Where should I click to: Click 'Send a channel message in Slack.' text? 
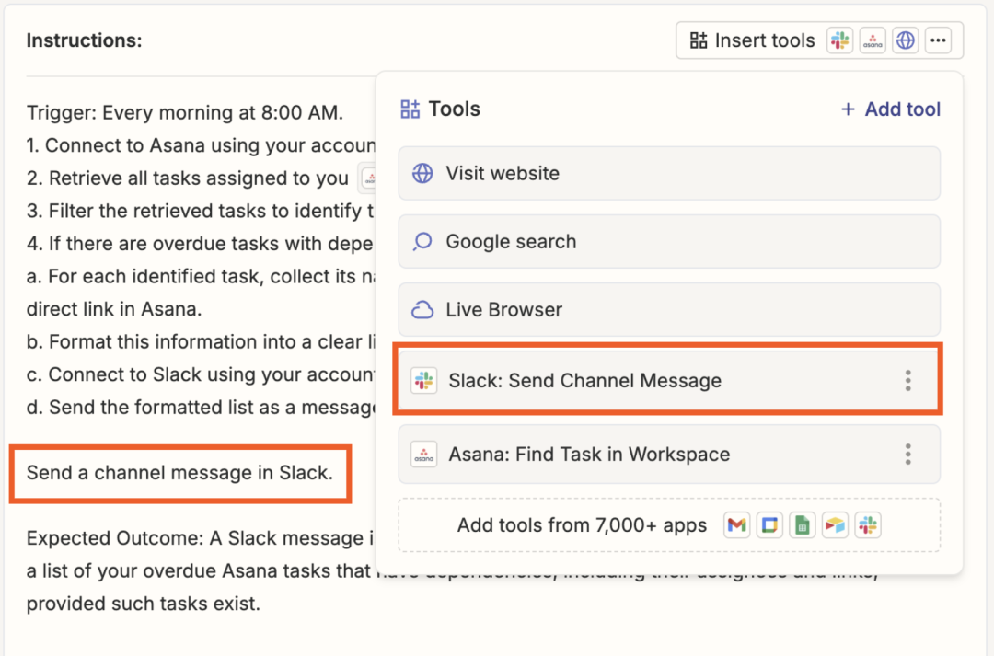180,473
